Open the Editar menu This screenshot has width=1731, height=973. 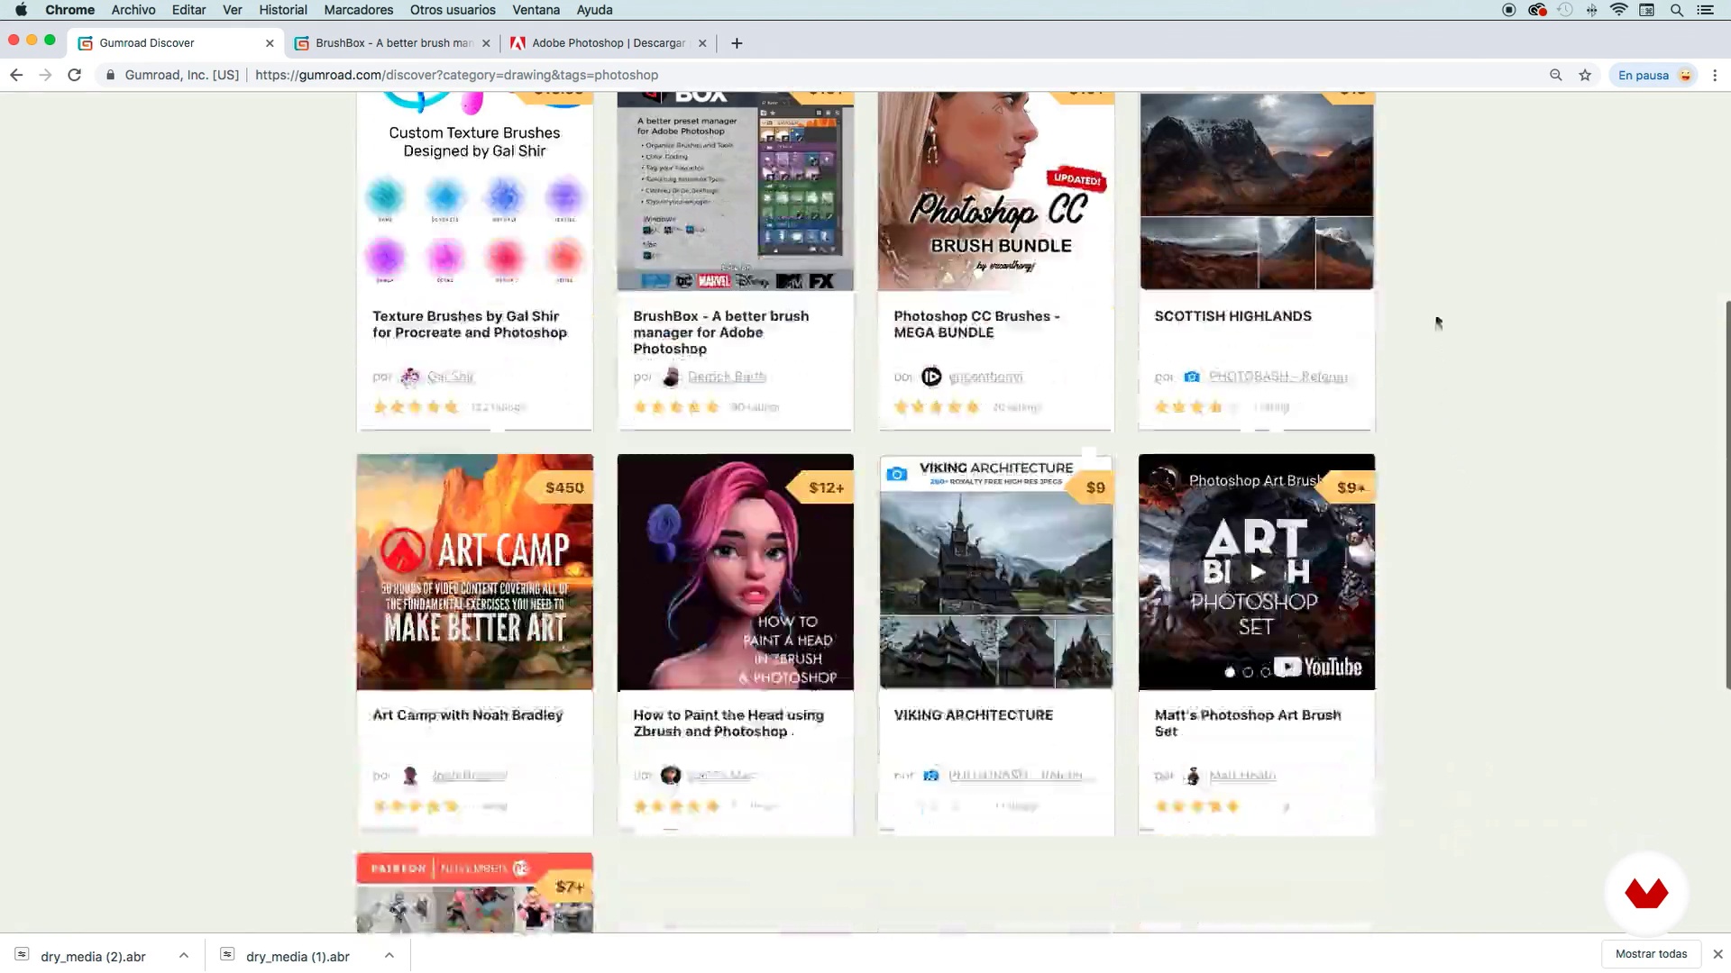point(188,10)
